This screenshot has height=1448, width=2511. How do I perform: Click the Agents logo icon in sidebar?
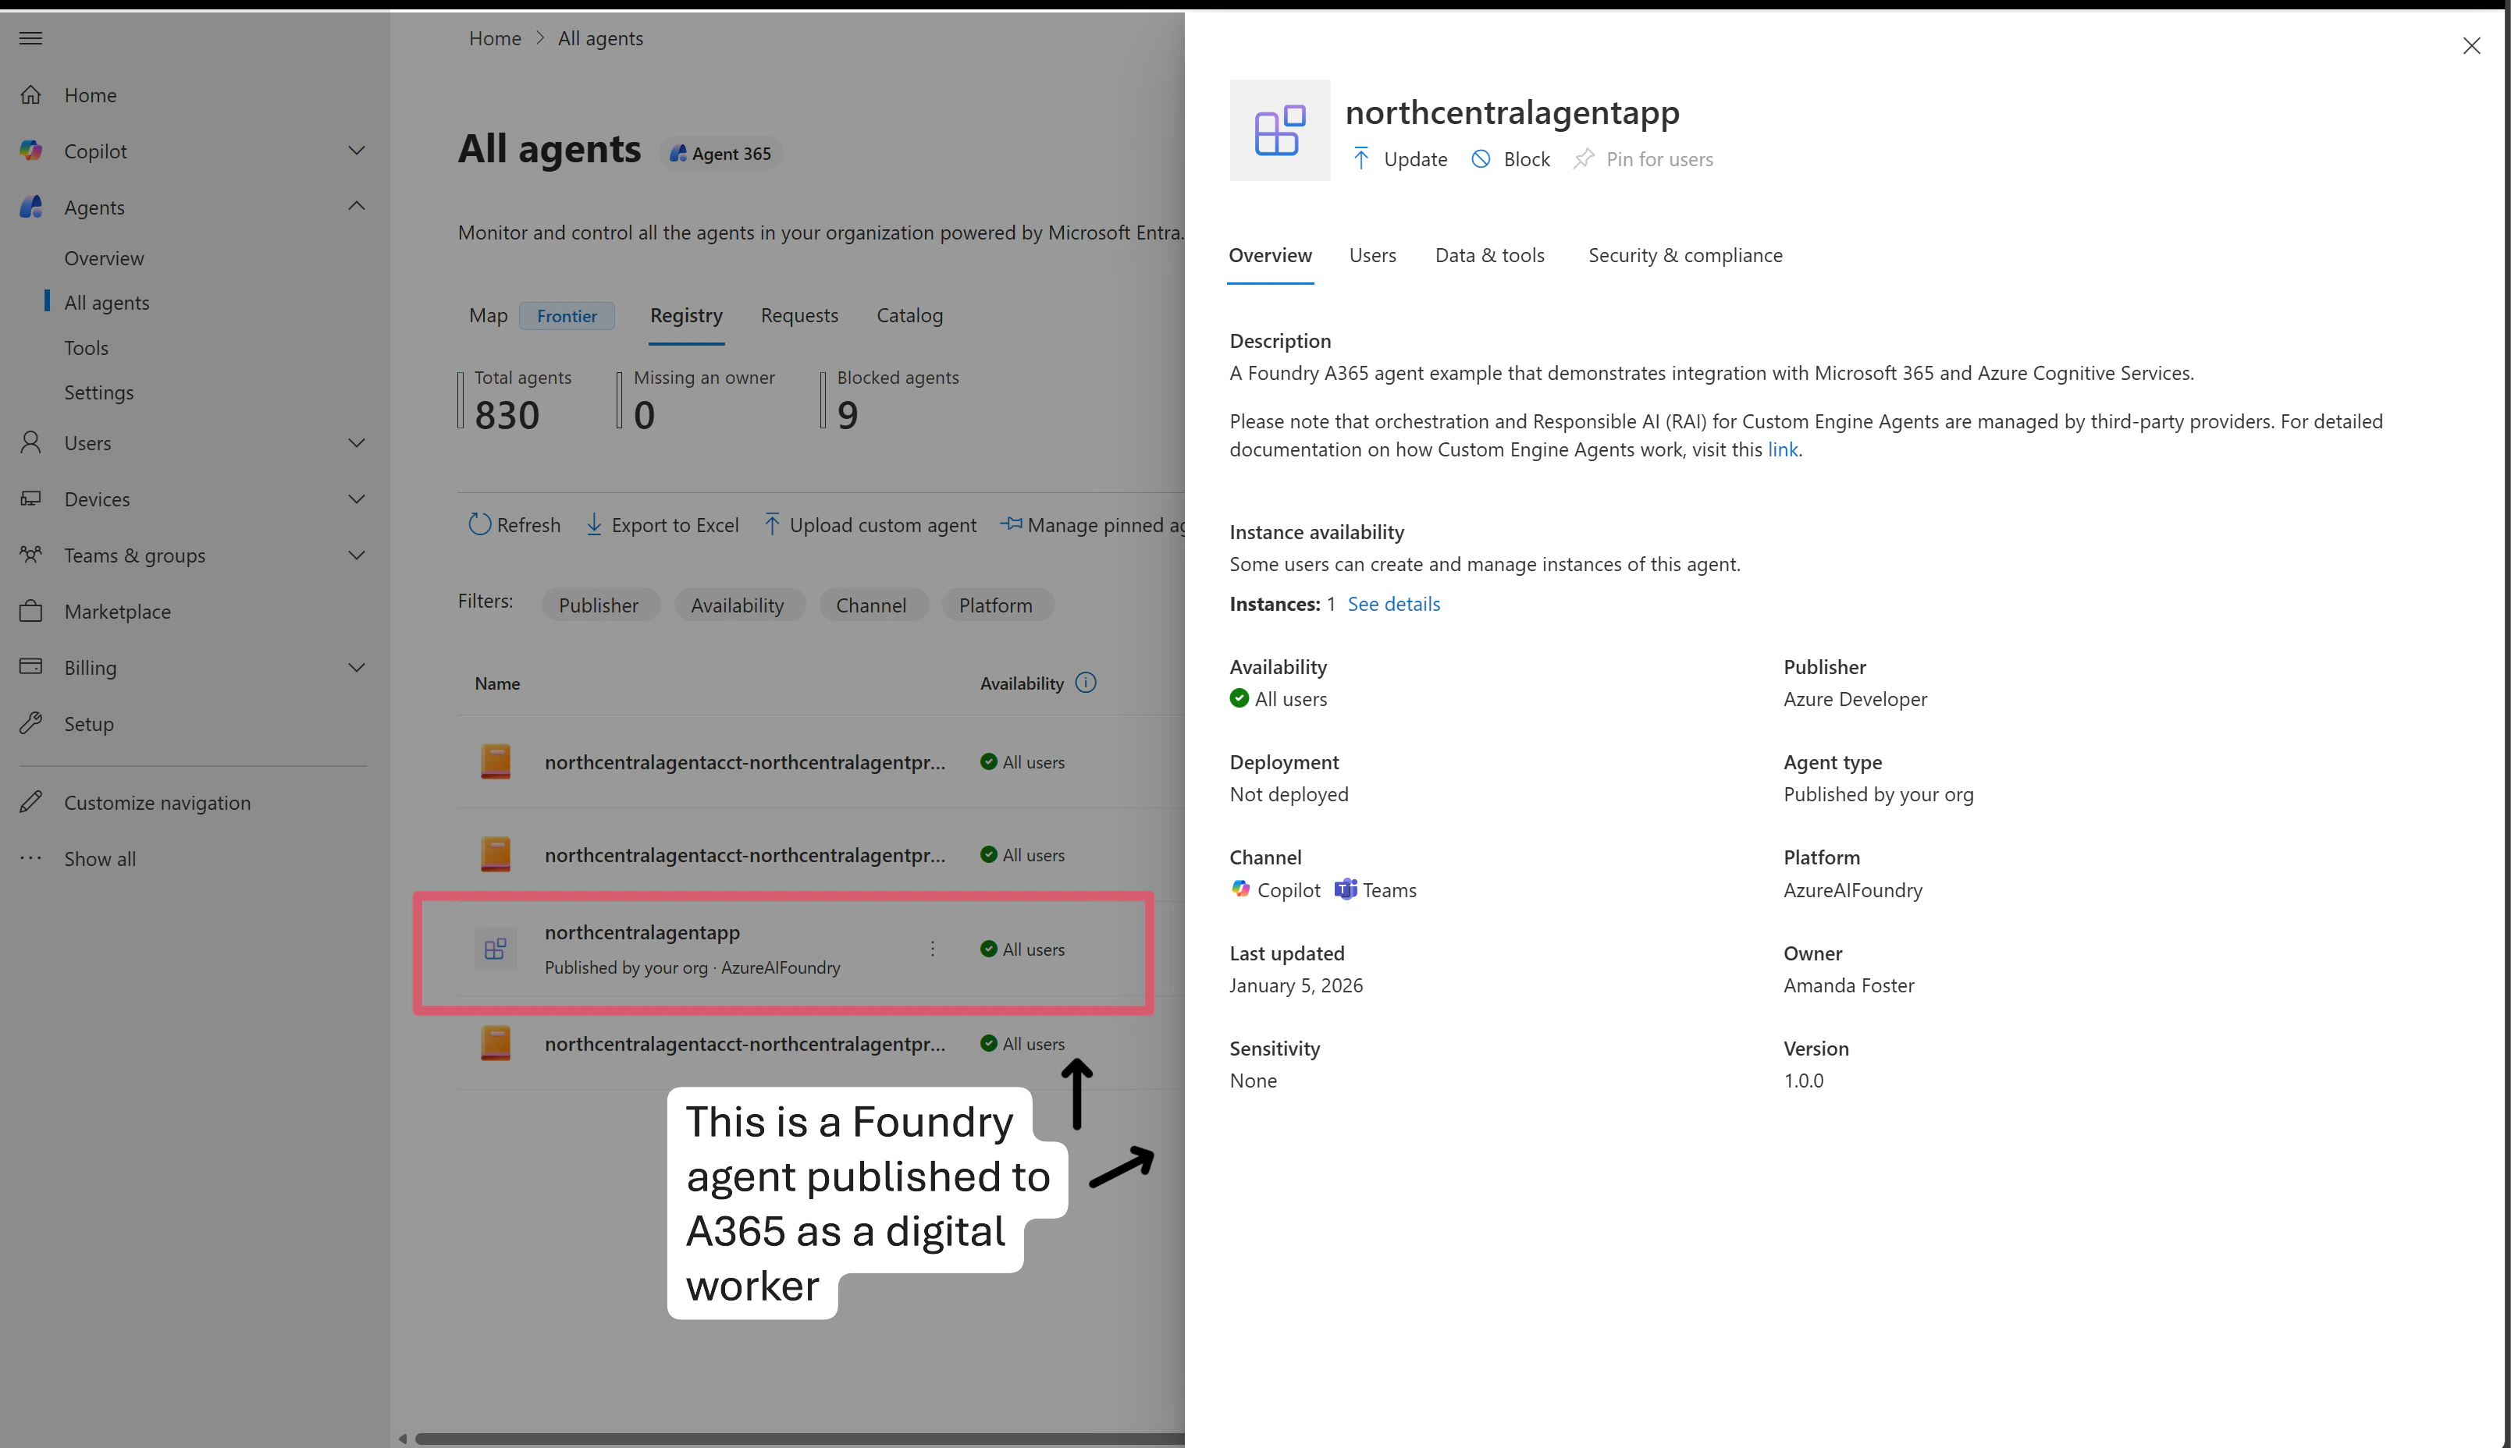pos(31,207)
